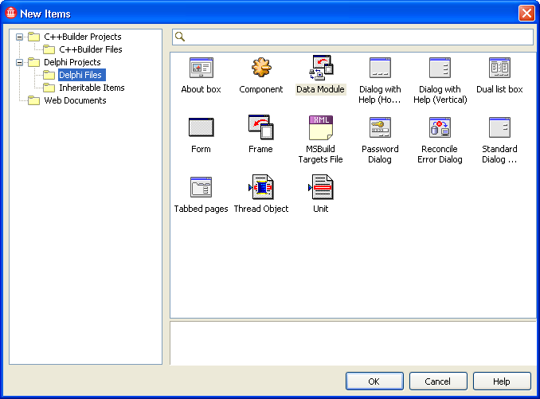Click the "Thread Object" label text

pos(261,209)
